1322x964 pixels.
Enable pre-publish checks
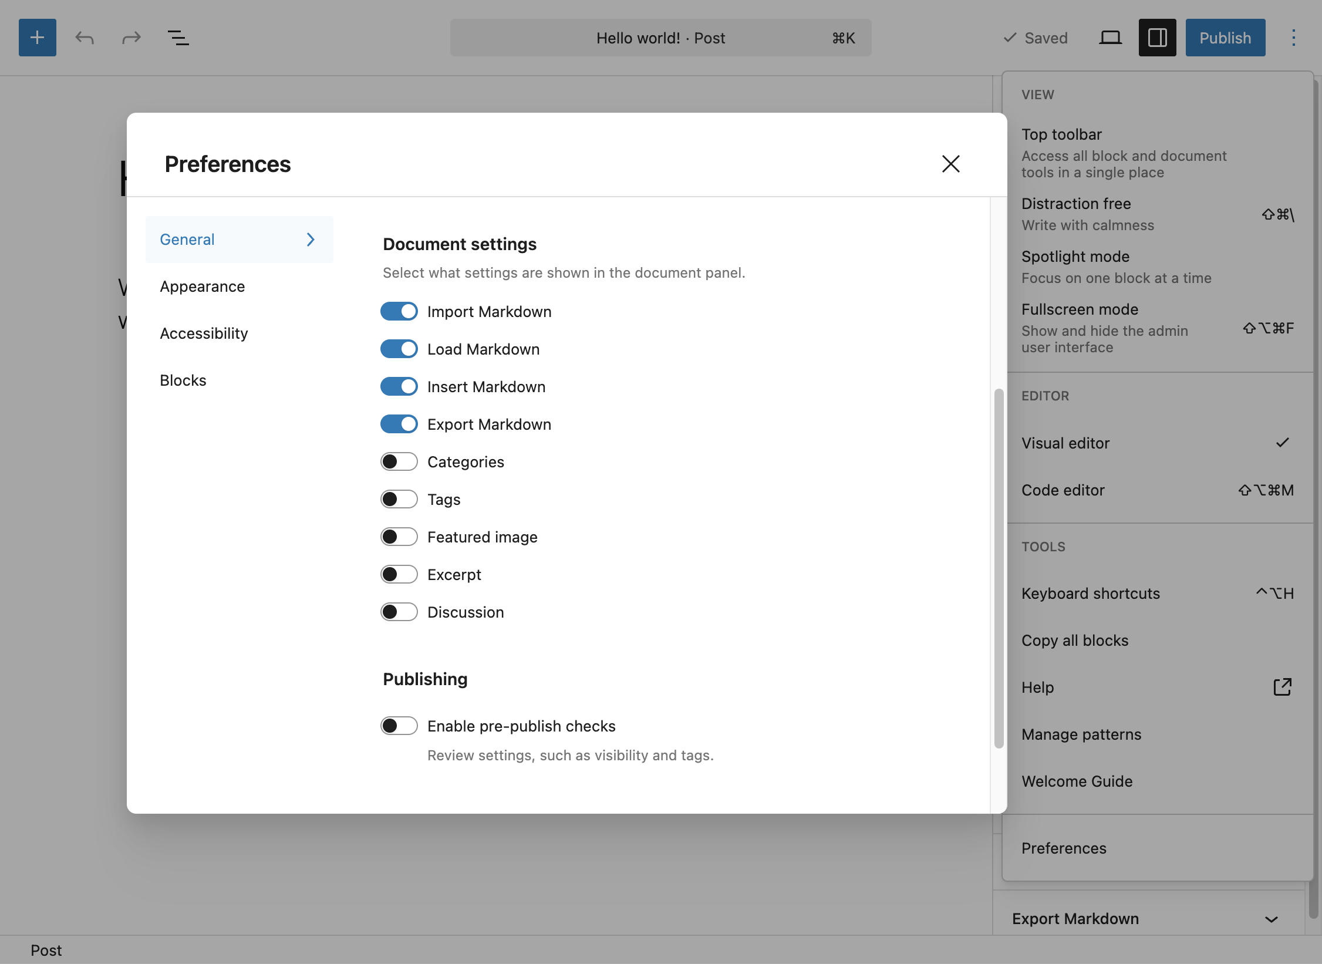point(399,726)
